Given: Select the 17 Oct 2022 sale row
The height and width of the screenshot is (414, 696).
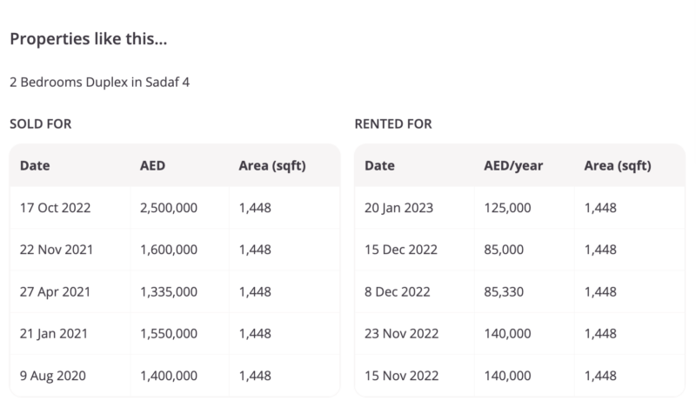Looking at the screenshot, I should (x=175, y=208).
